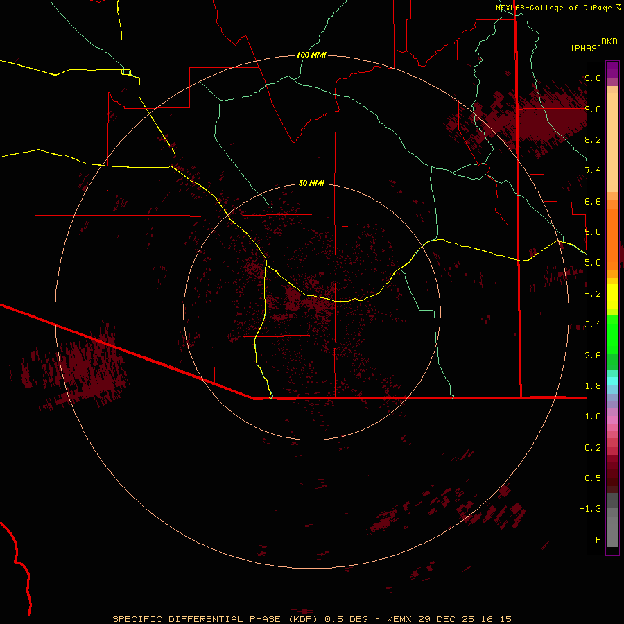Click the 0.2 scale value

[593, 448]
